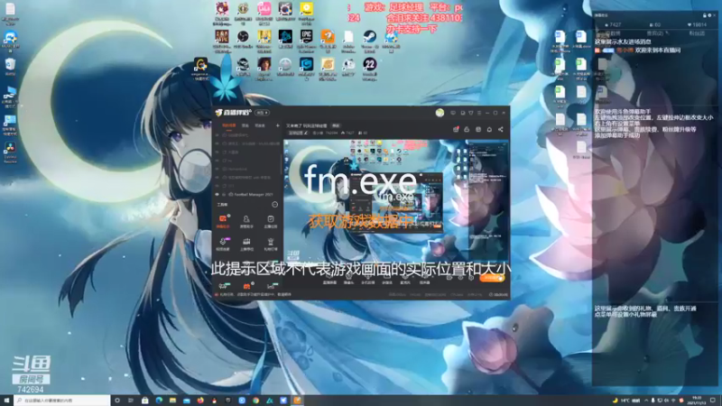Open the File Explorer icon on the taskbar

pyautogui.click(x=172, y=401)
